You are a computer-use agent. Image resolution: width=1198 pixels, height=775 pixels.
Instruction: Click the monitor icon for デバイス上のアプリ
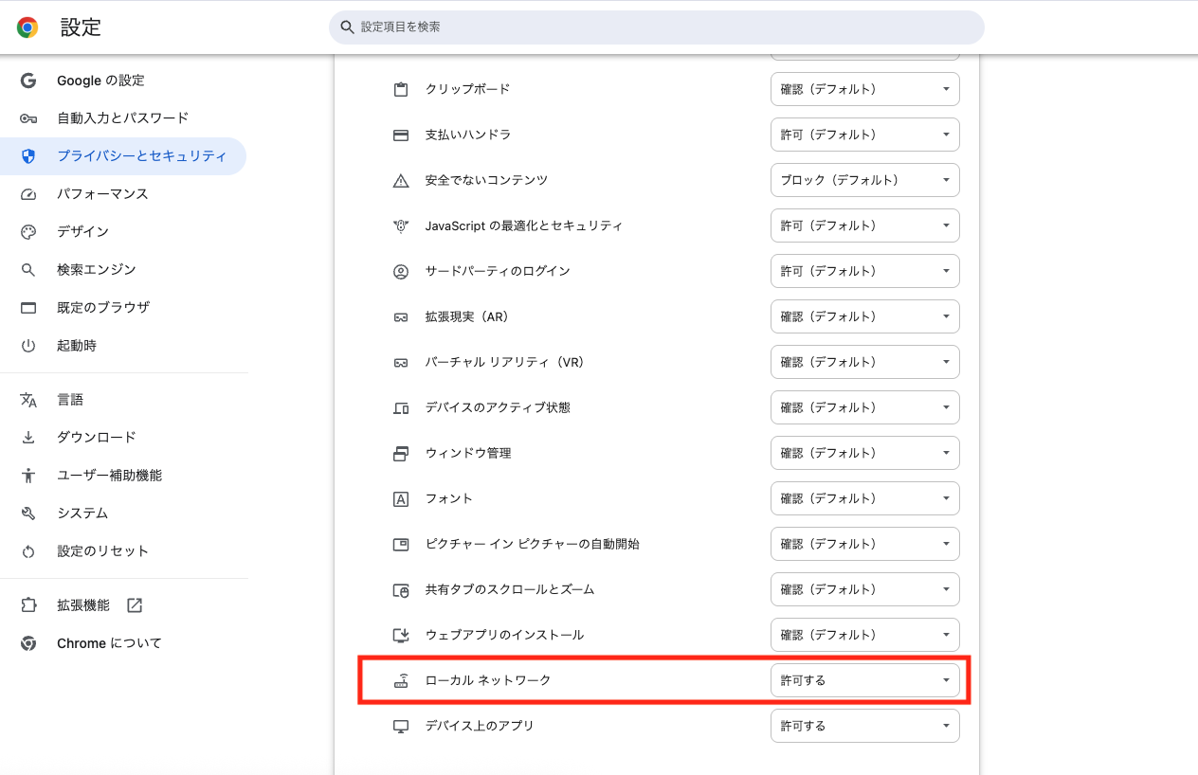tap(401, 726)
